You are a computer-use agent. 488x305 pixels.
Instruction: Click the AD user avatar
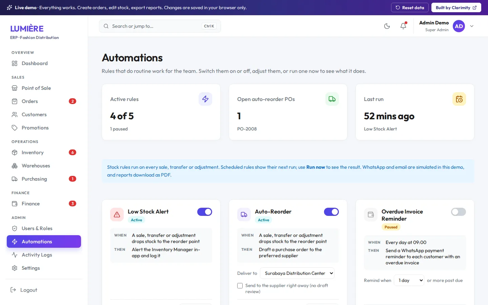459,26
